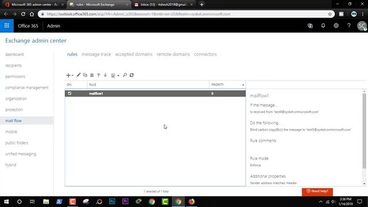Copy the selected rule
Image resolution: width=368 pixels, height=207 pixels.
(x=85, y=75)
